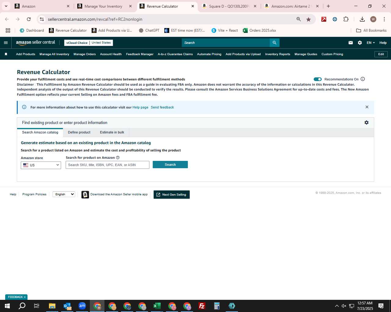Screen dimensions: 391x312
Task: Click the Edit button in nav bar
Action: tap(381, 54)
